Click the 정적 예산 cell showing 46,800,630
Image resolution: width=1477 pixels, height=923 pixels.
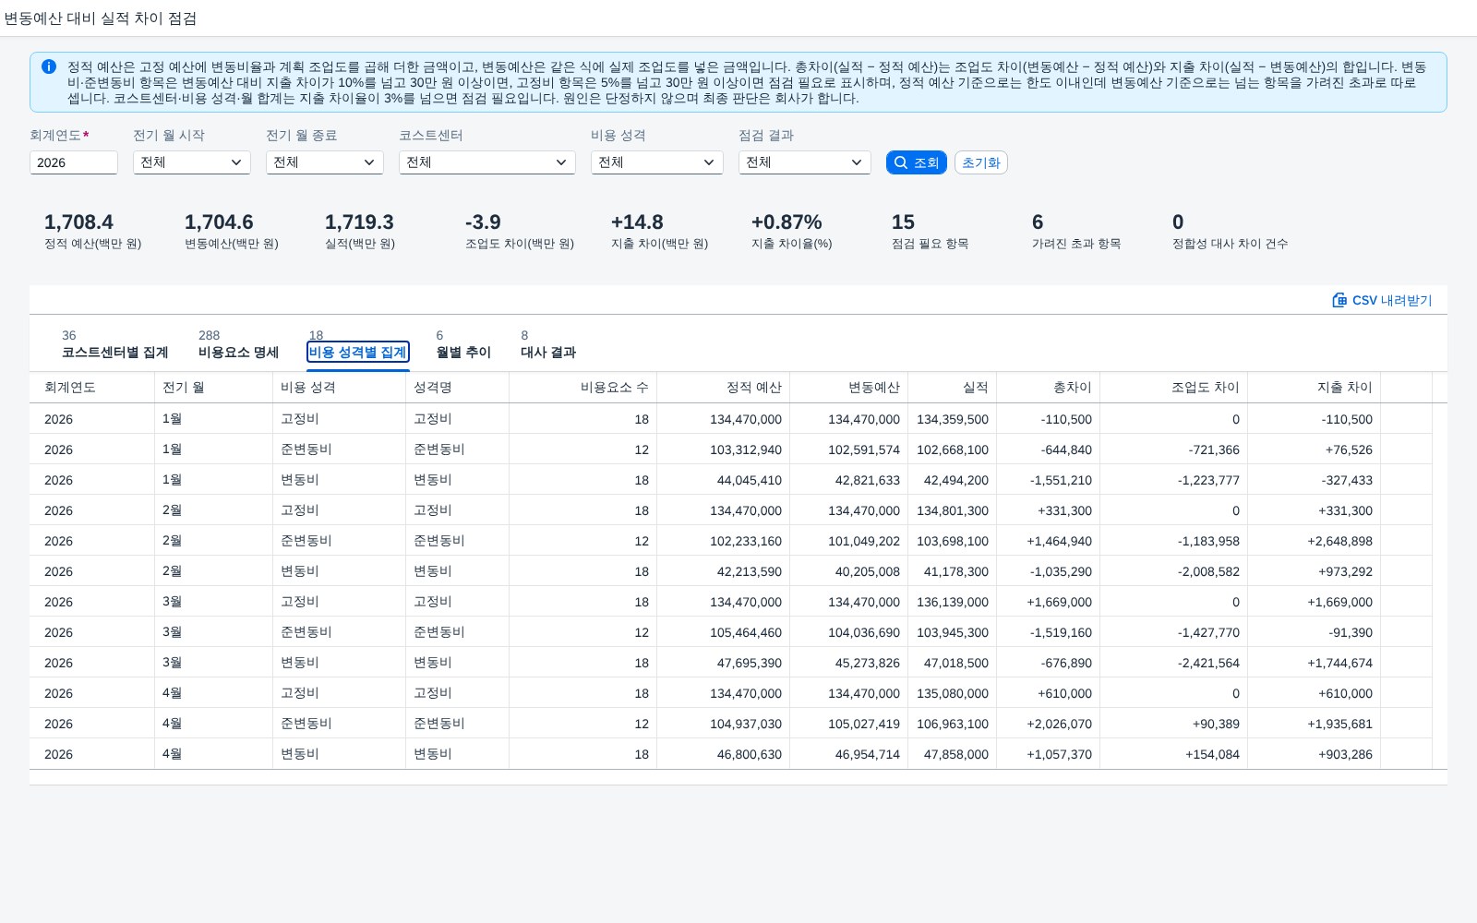[724, 754]
